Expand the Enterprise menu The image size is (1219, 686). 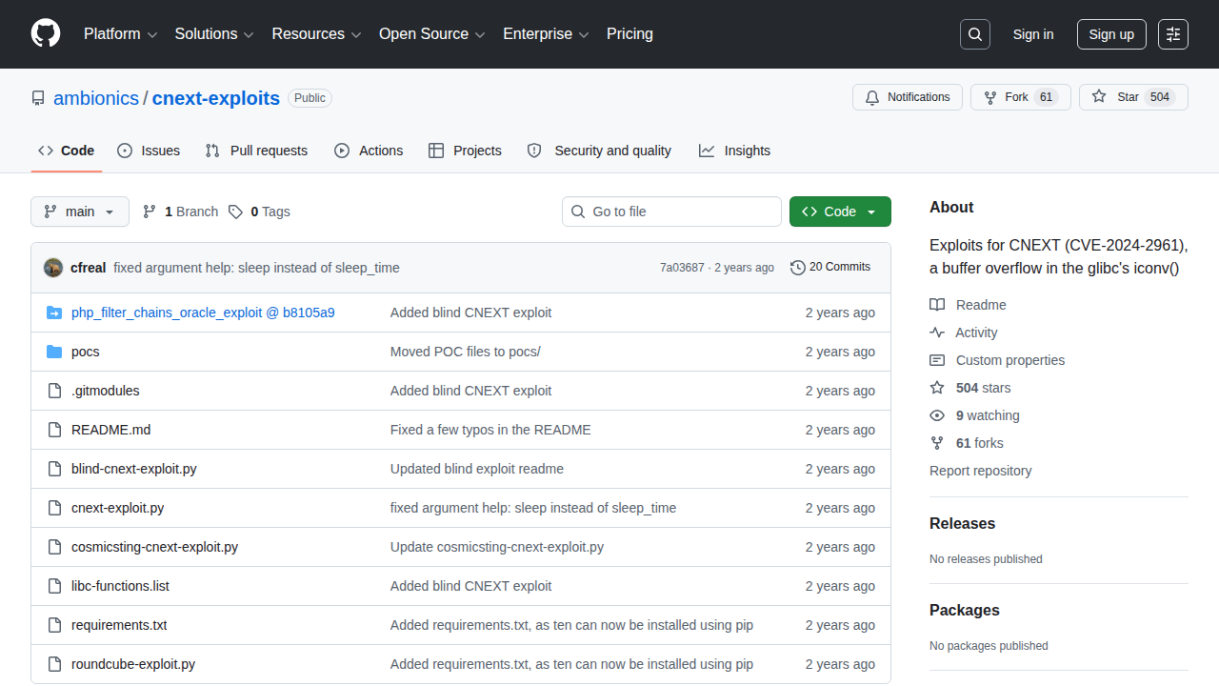pos(546,34)
